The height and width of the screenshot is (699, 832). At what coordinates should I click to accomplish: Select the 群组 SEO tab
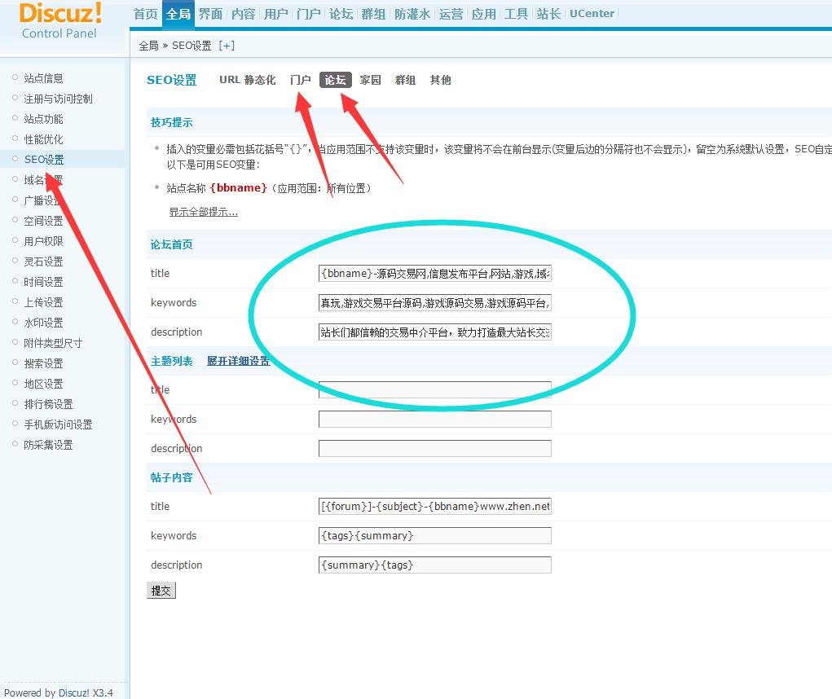(x=405, y=80)
